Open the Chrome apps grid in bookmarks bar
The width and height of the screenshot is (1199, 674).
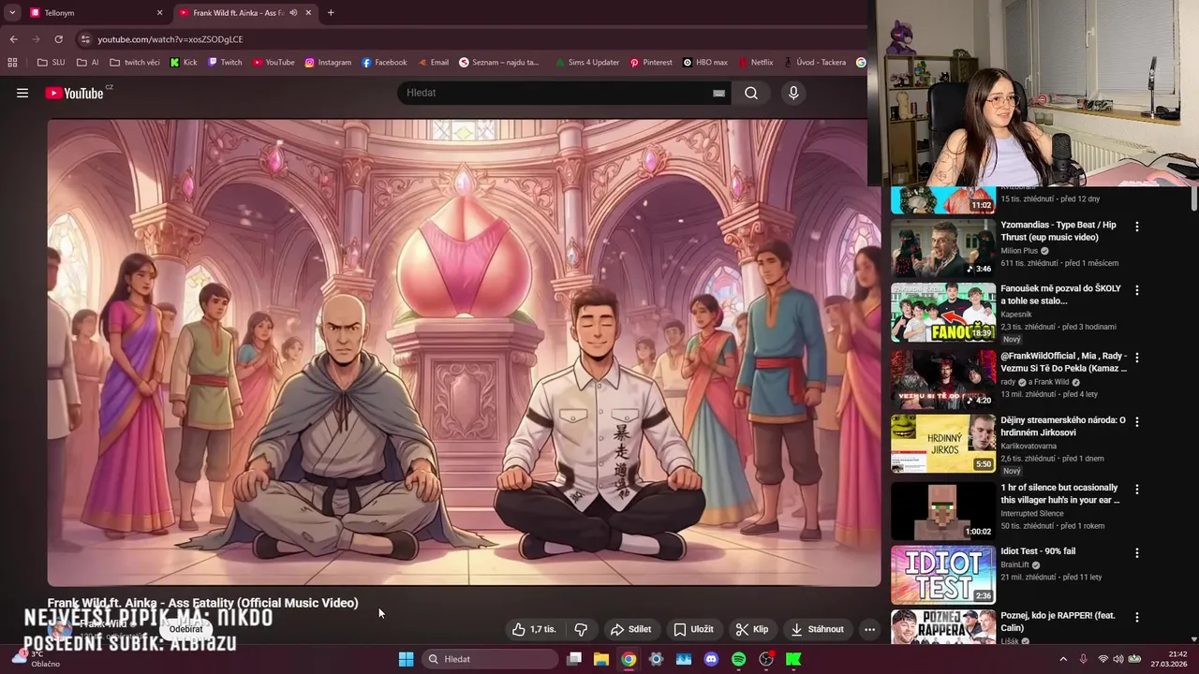coord(12,63)
